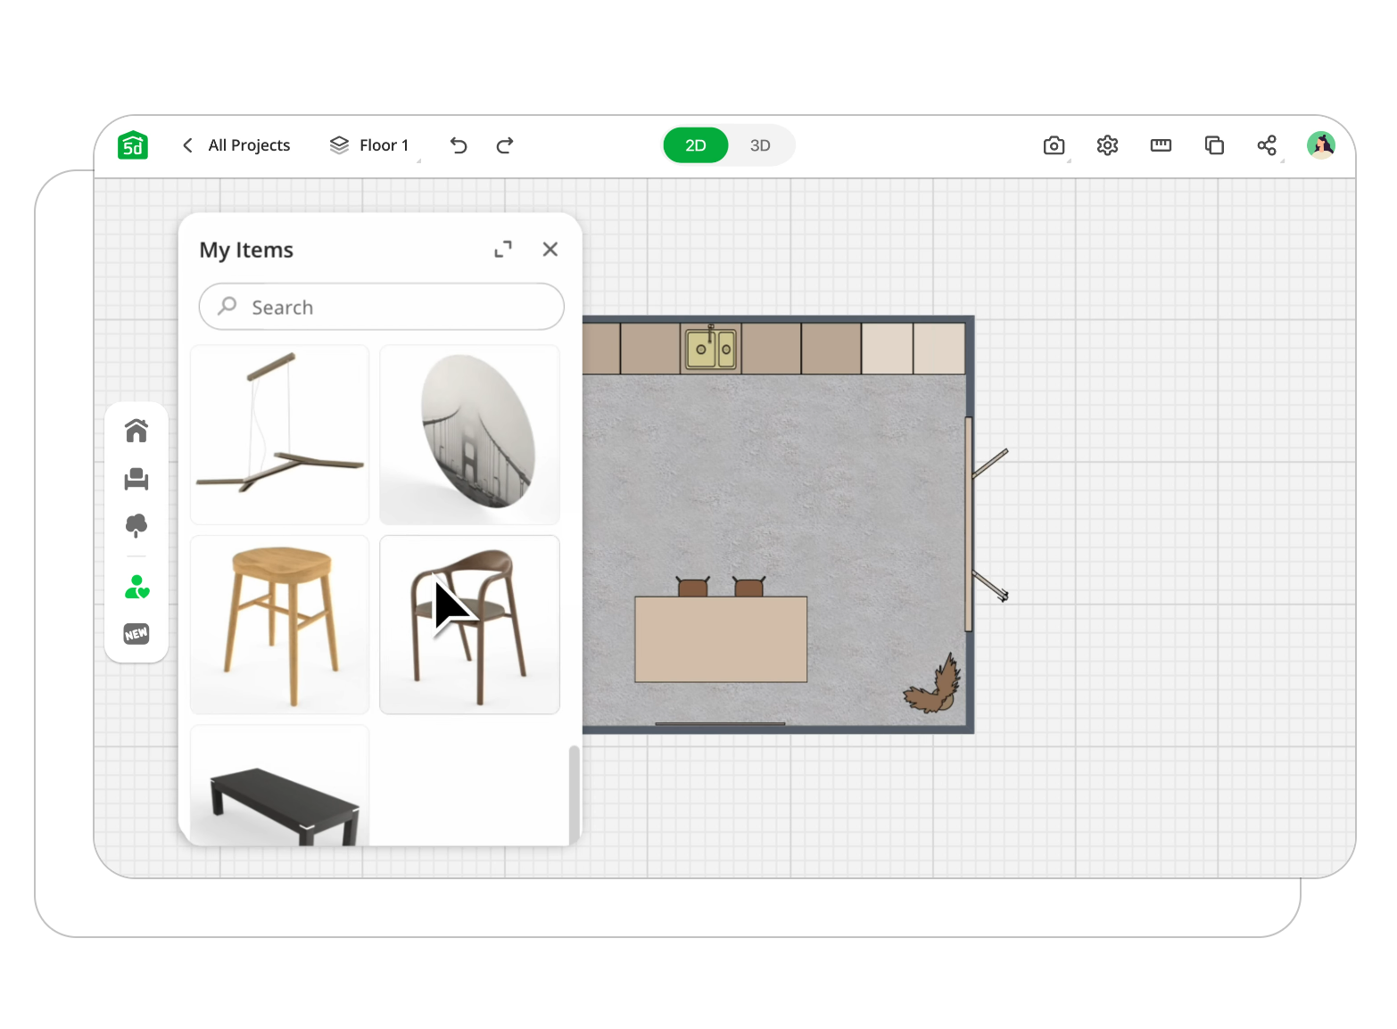Open the share options menu
Image resolution: width=1397 pixels, height=1029 pixels.
point(1267,145)
